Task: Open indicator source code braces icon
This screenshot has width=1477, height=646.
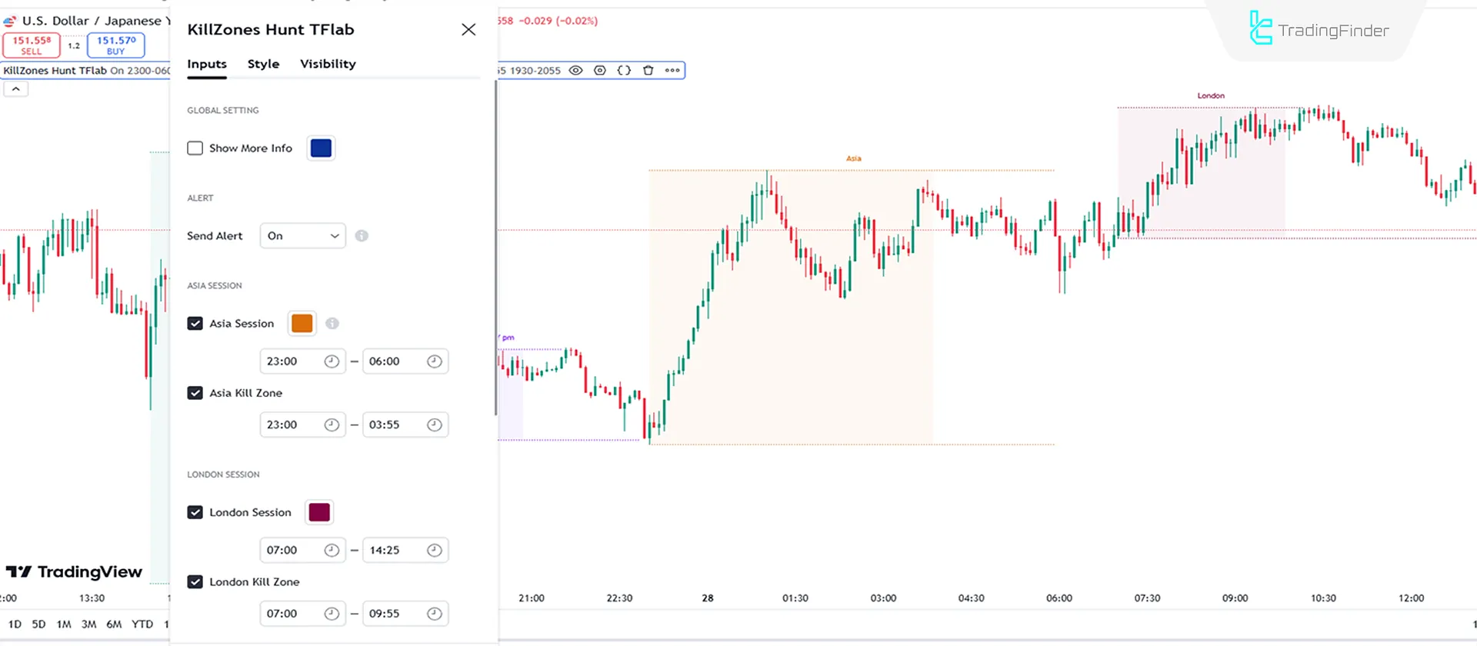Action: point(624,71)
